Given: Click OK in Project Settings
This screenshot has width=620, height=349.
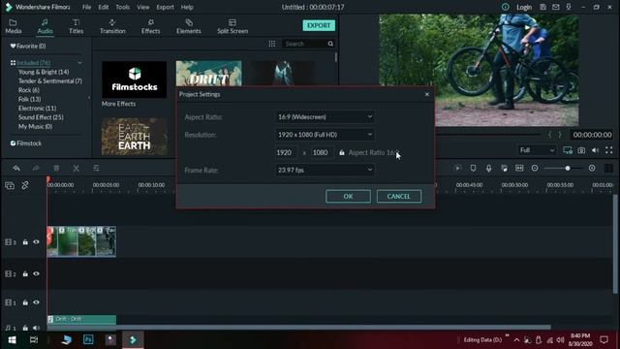Looking at the screenshot, I should [x=348, y=196].
